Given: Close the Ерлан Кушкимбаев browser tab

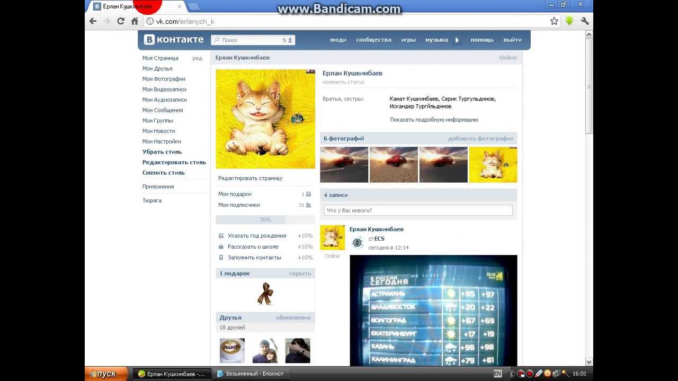Looking at the screenshot, I should (x=180, y=6).
